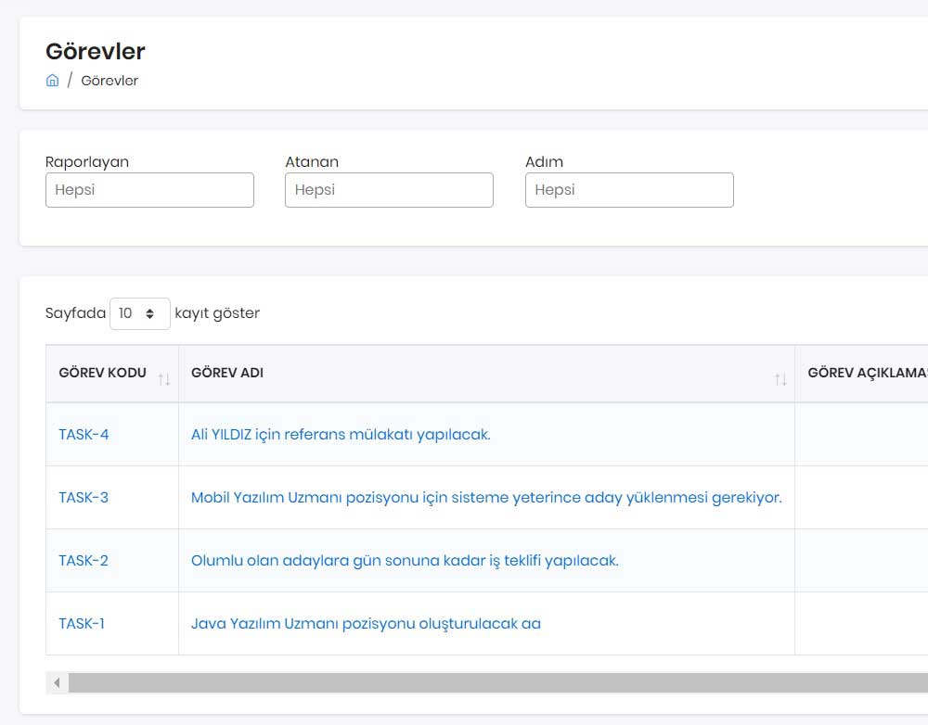928x725 pixels.
Task: Open the Raporlayan filter dropdown
Action: [x=149, y=190]
